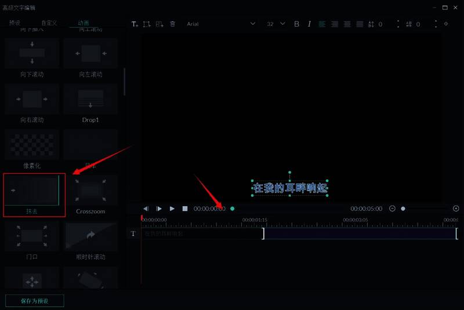
Task: Select the 顺时针滚动 animation preset
Action: tap(90, 241)
